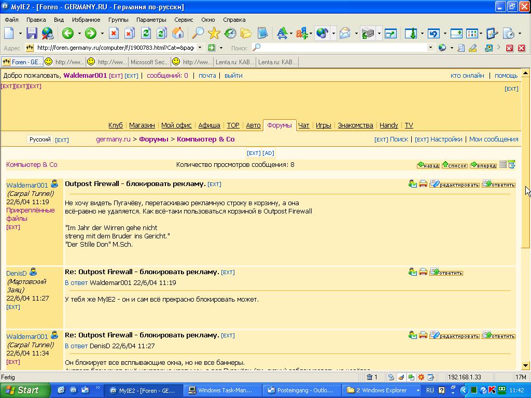Click ответить on DenisD's reply

click(446, 272)
